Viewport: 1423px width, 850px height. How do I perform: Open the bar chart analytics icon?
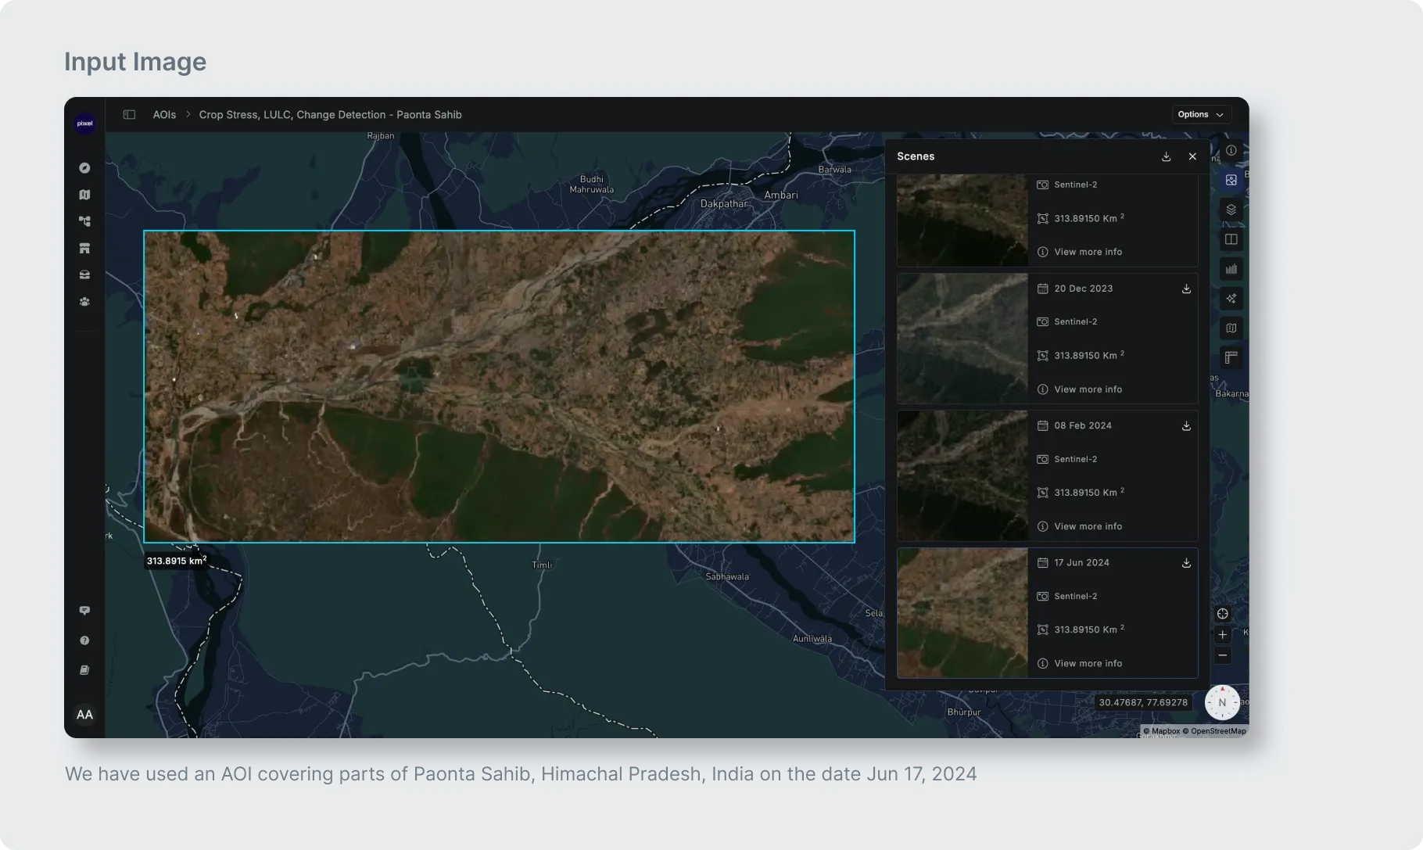1231,269
